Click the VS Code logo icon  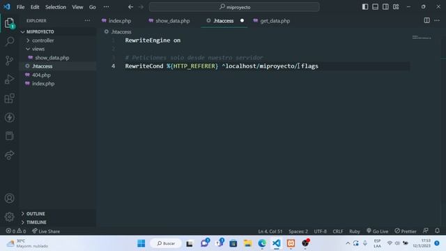pyautogui.click(x=7, y=6)
